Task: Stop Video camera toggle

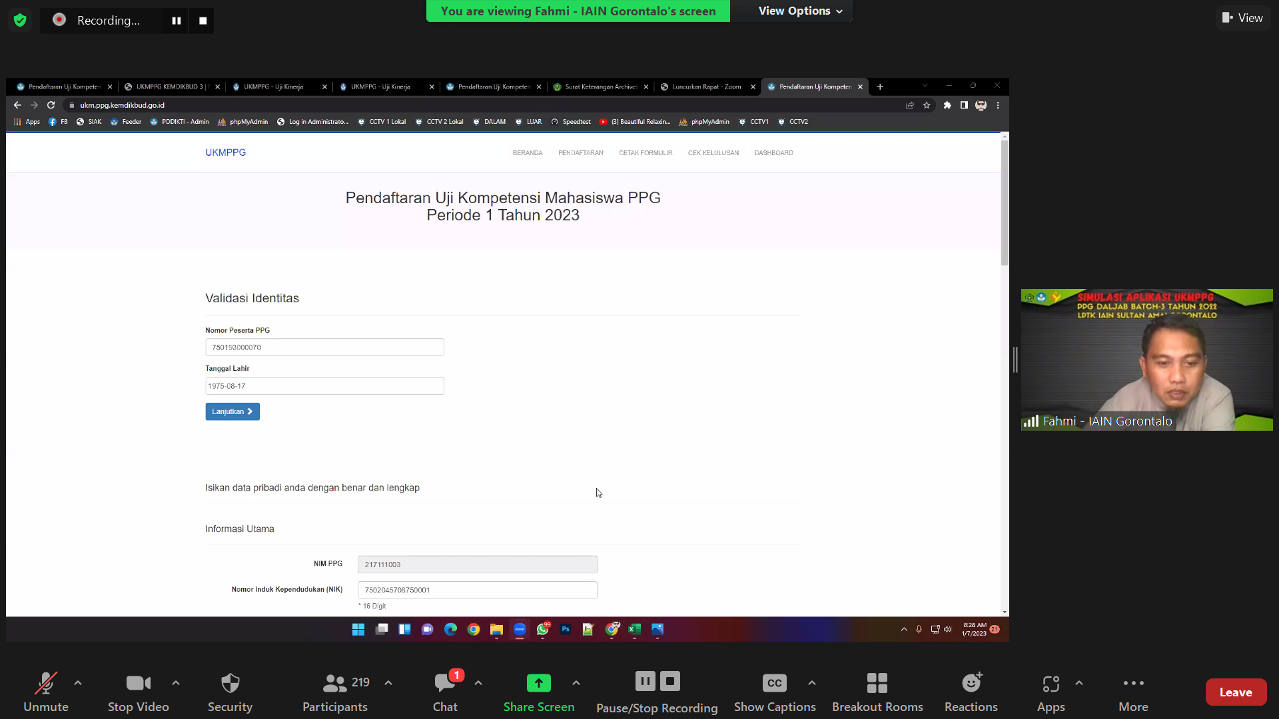Action: pos(138,683)
